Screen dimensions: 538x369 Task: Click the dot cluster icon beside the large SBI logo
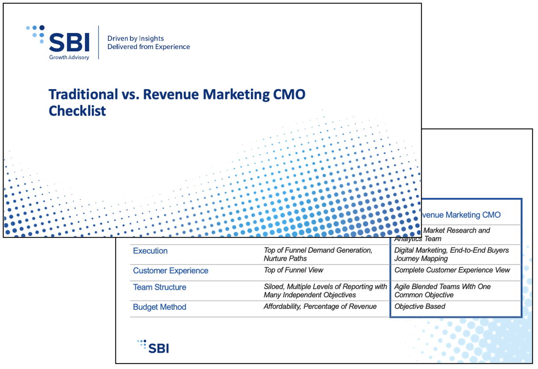click(x=36, y=34)
